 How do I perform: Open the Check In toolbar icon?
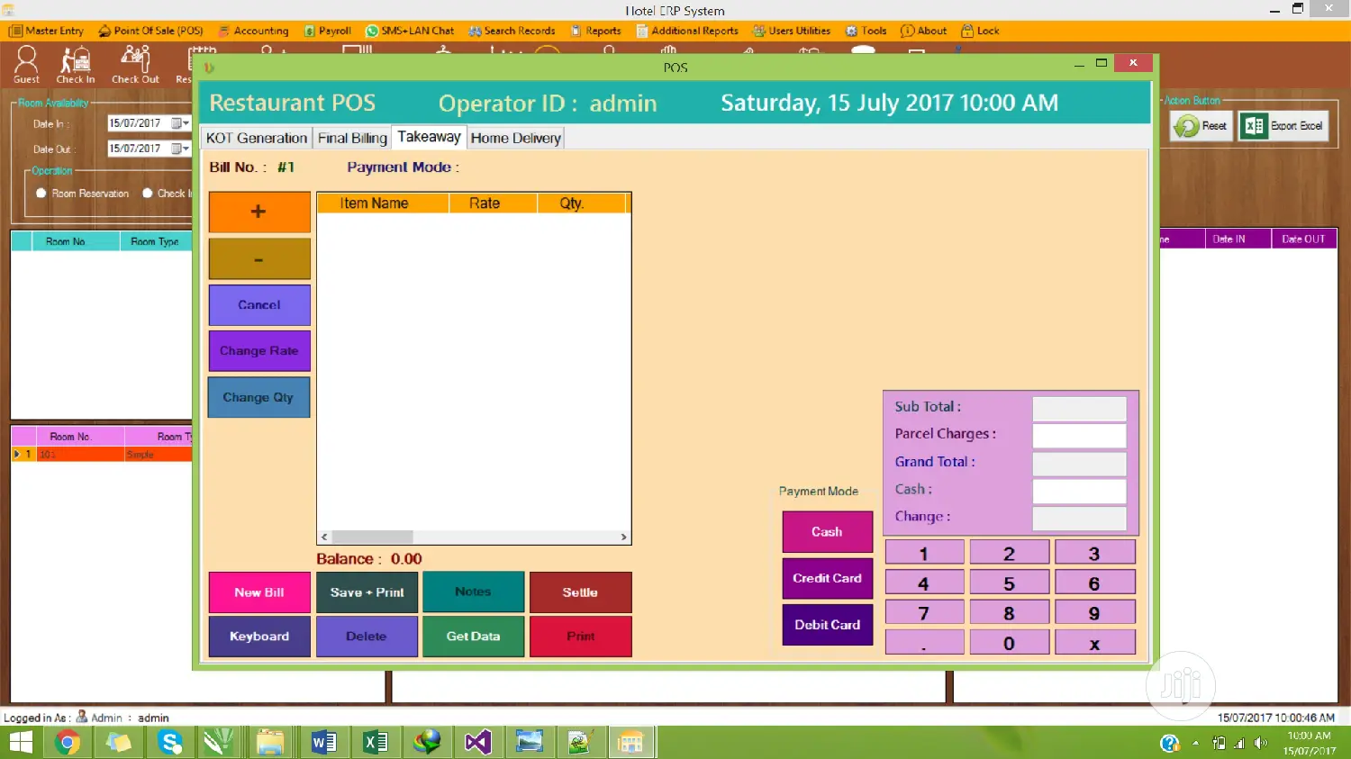[x=75, y=65]
